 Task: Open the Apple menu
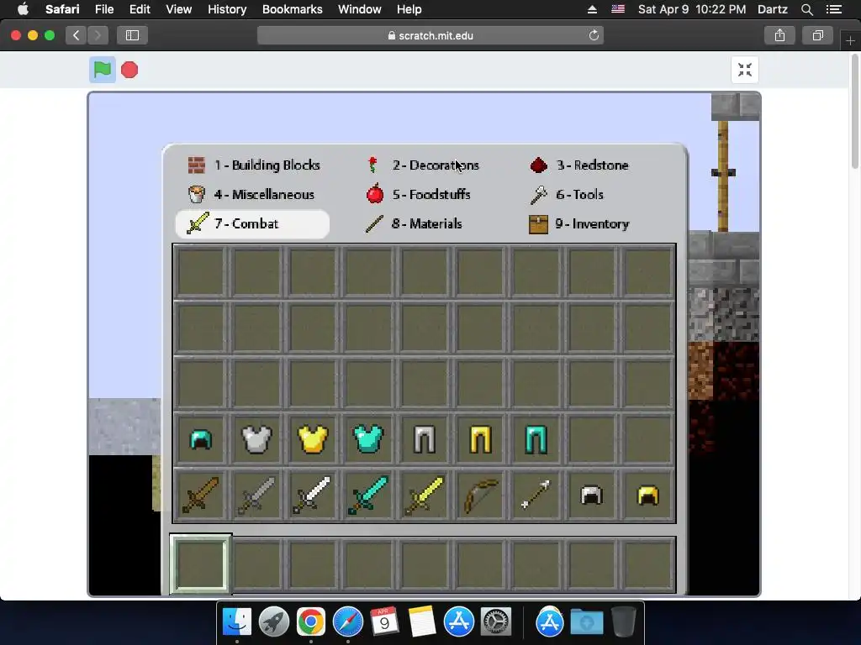click(23, 9)
